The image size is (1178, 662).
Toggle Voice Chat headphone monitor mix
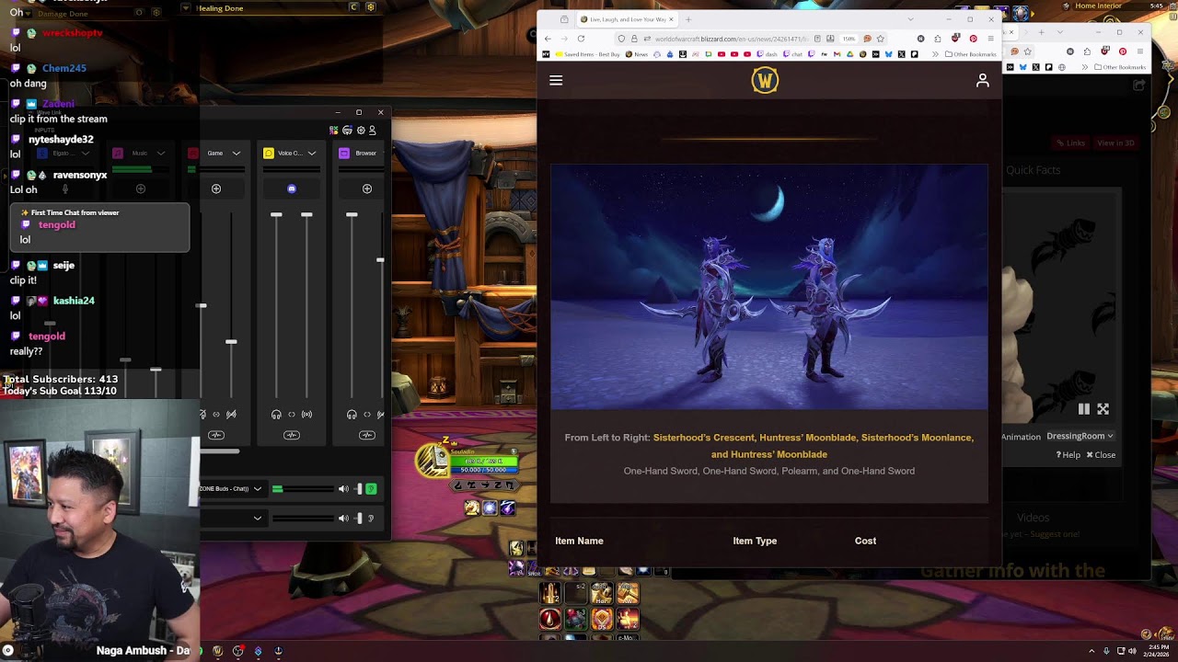click(x=276, y=415)
